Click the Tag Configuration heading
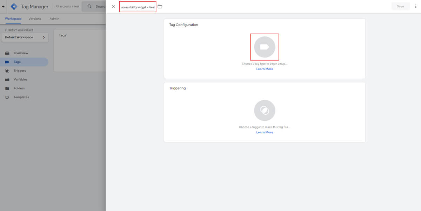 point(183,25)
